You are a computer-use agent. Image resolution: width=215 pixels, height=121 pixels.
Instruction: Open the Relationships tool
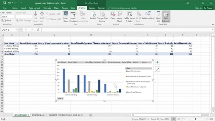[x=148, y=15]
